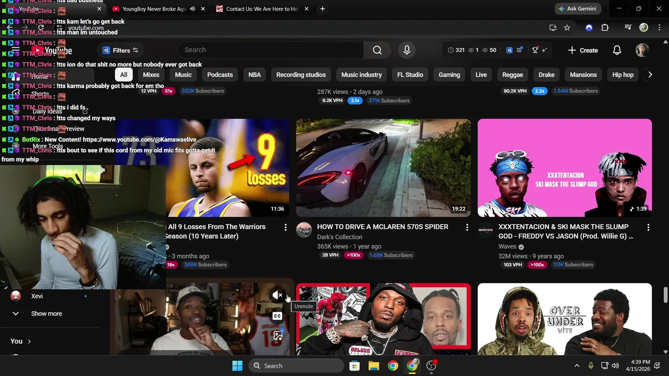Open options for All 9 Losses video
The image size is (669, 376).
click(x=285, y=227)
